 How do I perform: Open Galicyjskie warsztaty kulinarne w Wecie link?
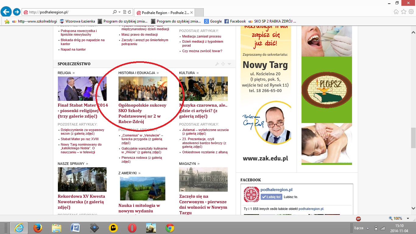click(x=144, y=150)
